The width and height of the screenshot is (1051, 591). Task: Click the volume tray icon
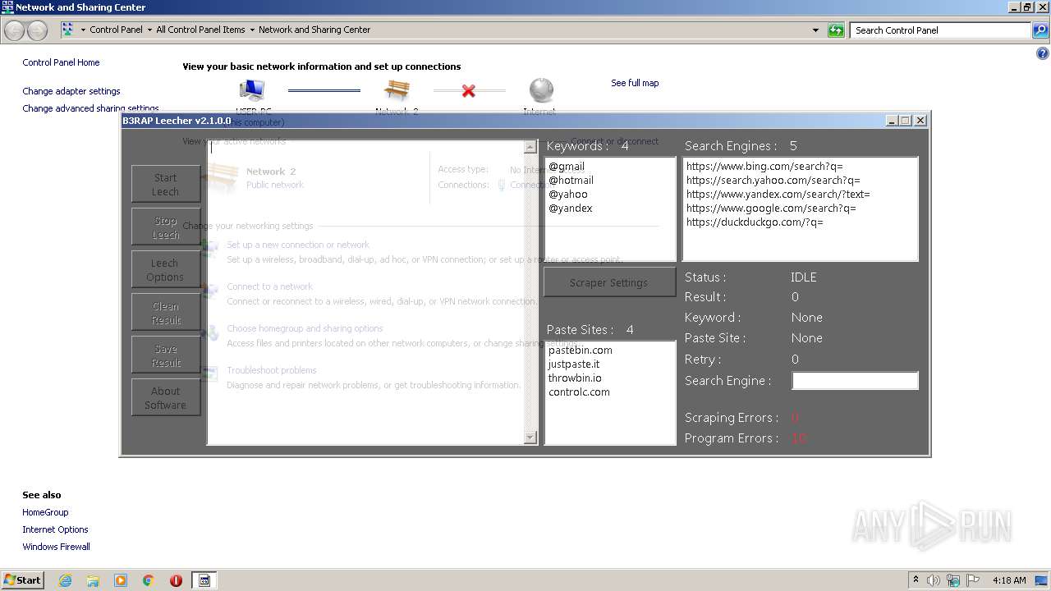[x=934, y=580]
